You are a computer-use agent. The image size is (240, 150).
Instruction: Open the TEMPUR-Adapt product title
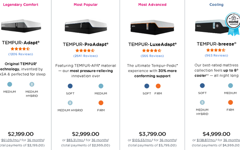click(21, 43)
